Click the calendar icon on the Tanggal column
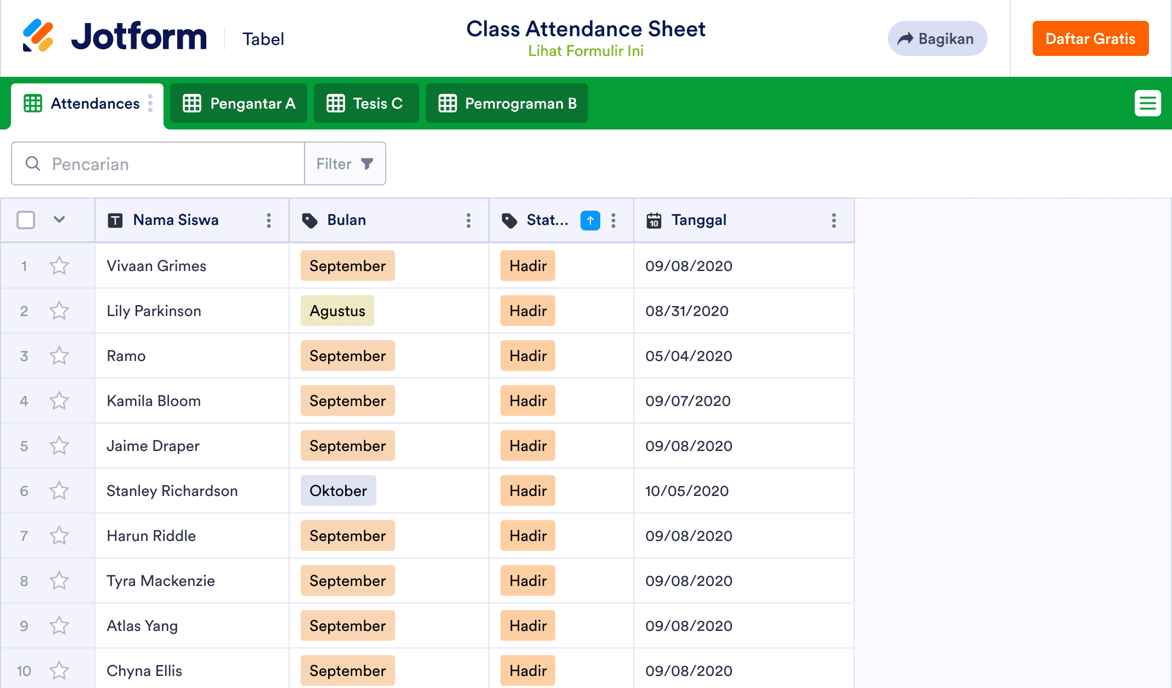The width and height of the screenshot is (1172, 688). pos(653,220)
